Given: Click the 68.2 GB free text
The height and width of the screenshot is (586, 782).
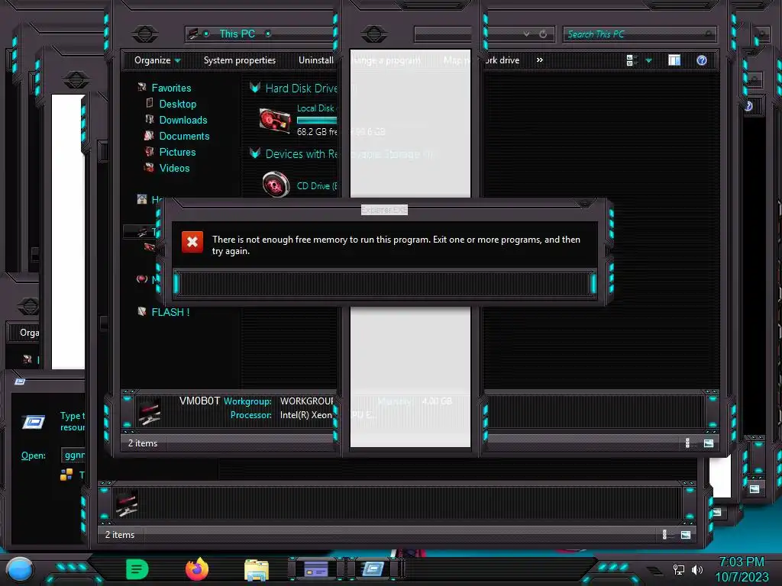Looking at the screenshot, I should (317, 131).
